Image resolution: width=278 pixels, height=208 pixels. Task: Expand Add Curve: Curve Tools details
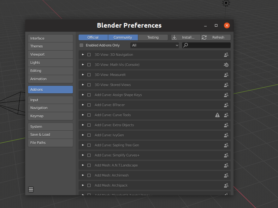83,115
